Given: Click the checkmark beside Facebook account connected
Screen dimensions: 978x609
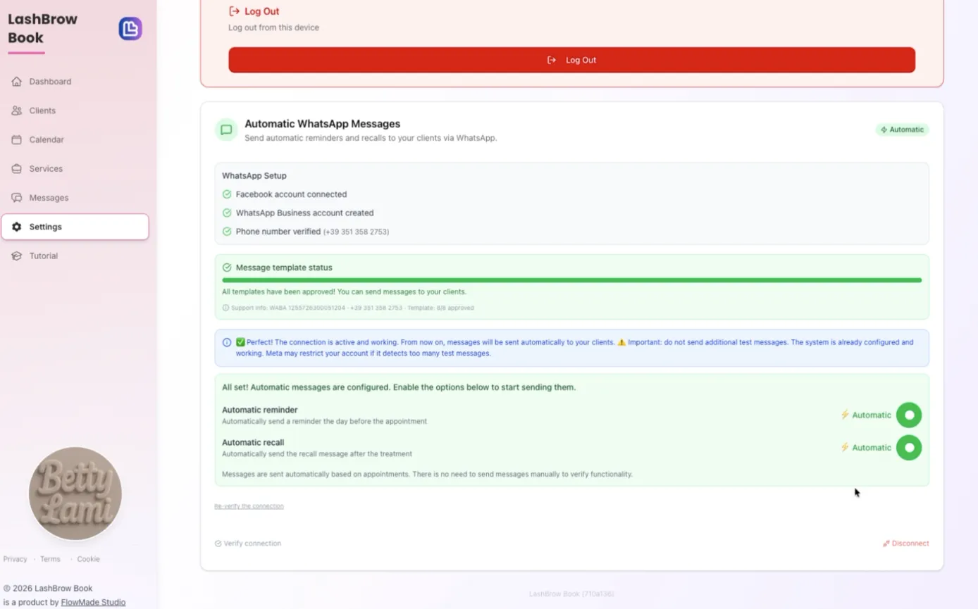Looking at the screenshot, I should tap(227, 194).
